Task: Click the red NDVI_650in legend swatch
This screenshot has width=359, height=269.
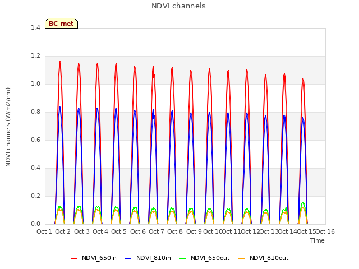Action: click(73, 259)
